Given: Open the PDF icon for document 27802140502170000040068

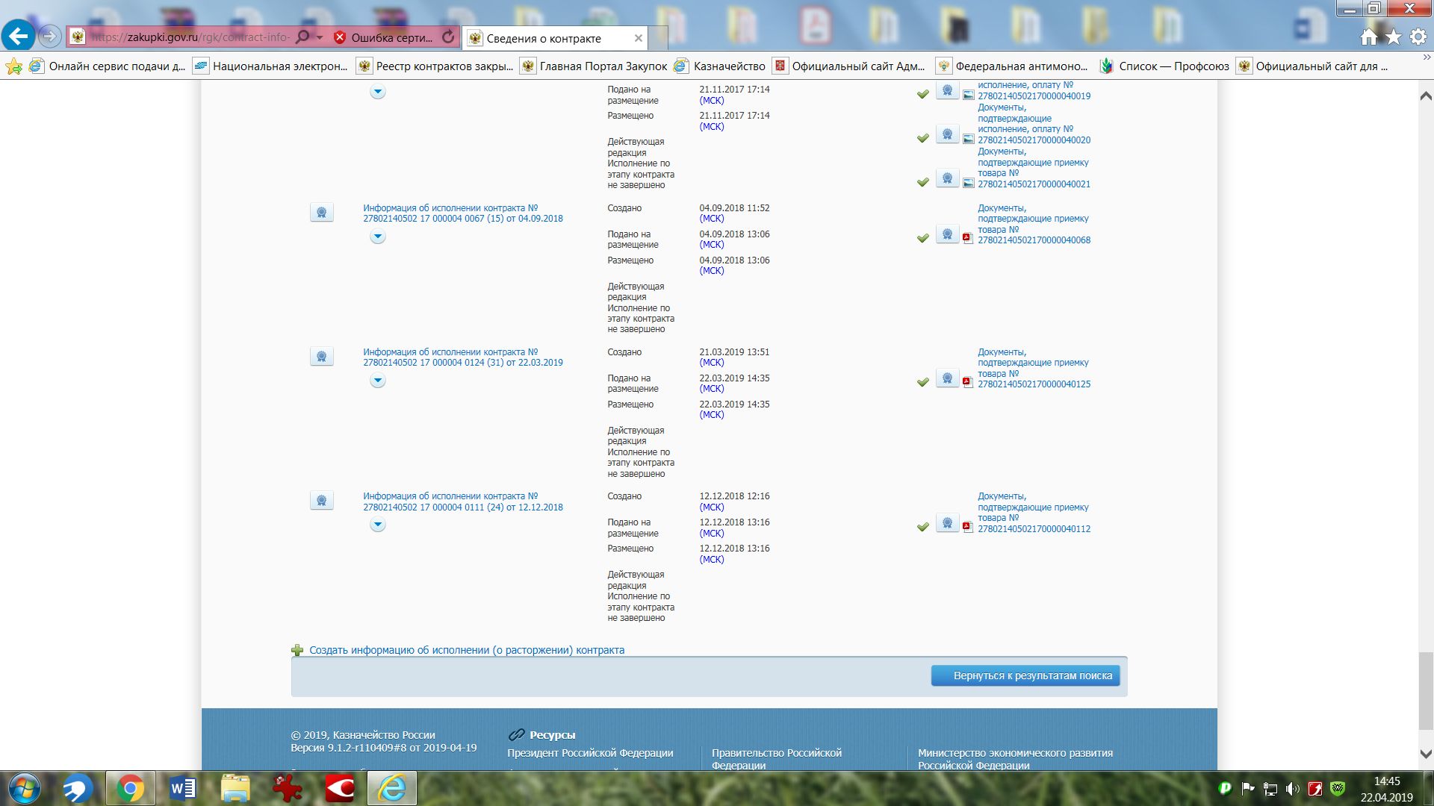Looking at the screenshot, I should tap(967, 238).
